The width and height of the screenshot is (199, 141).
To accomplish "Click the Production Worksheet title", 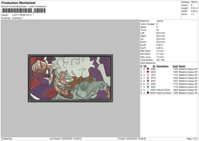I will [x=18, y=3].
